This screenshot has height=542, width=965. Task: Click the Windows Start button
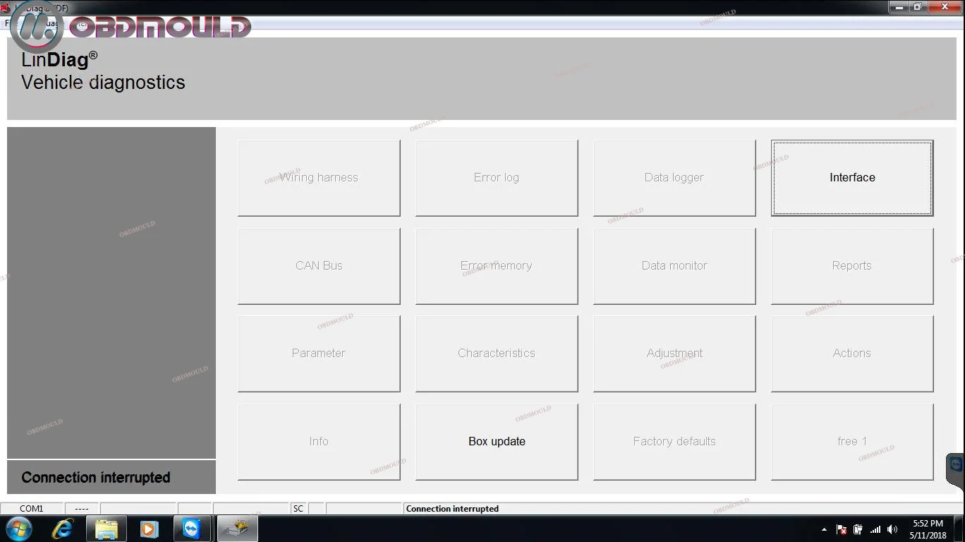(x=19, y=529)
